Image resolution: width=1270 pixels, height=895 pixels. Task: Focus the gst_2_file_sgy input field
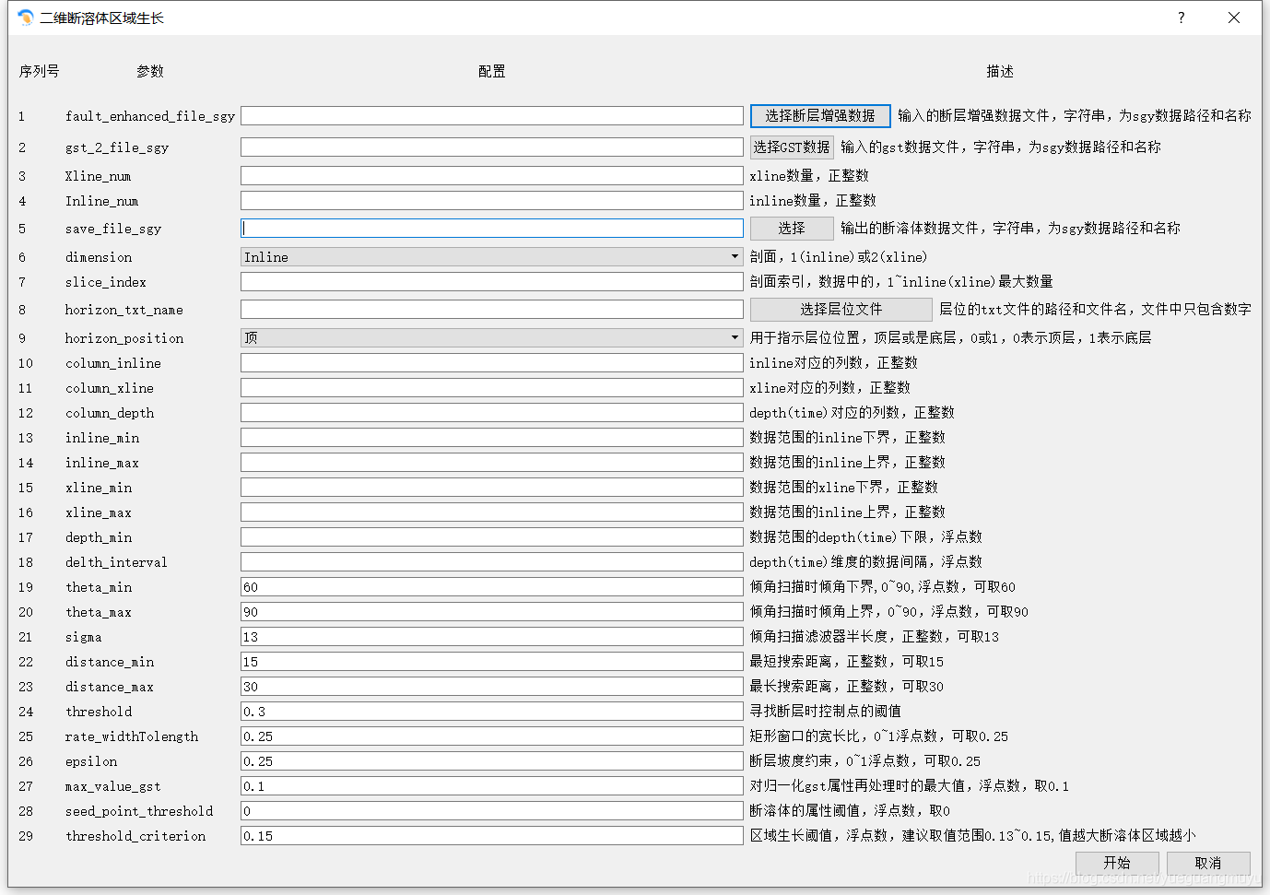(492, 147)
